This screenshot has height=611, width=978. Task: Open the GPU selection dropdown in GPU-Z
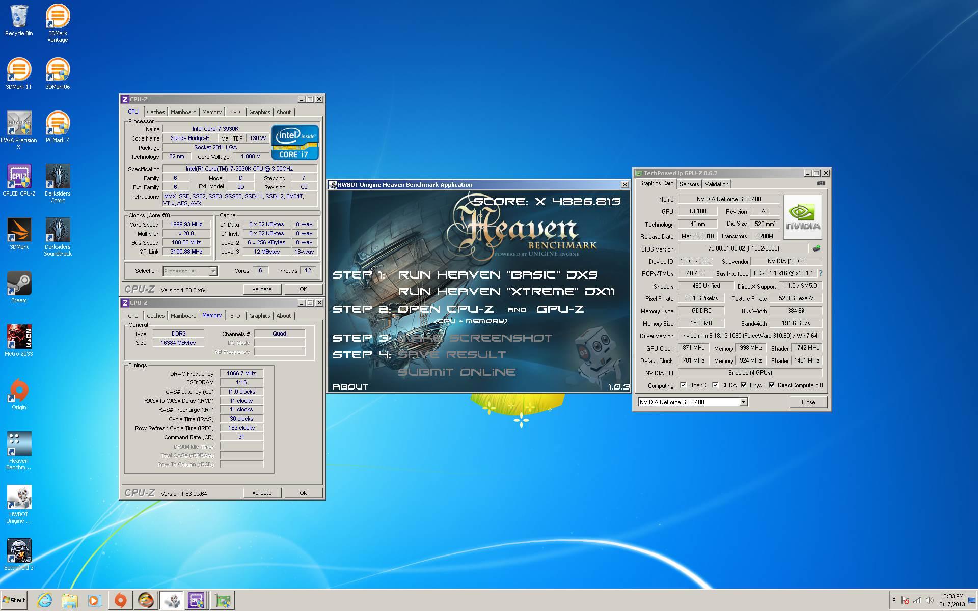click(x=743, y=402)
